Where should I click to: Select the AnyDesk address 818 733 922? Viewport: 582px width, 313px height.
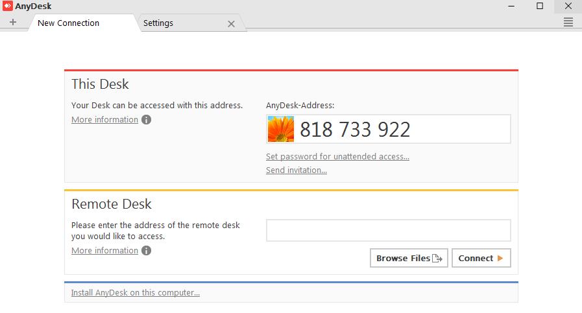[x=355, y=130]
